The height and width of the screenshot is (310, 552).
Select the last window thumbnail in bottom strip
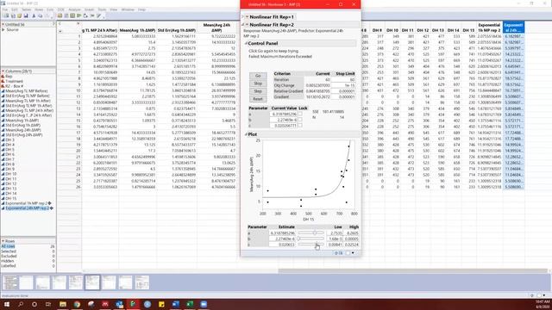(x=142, y=282)
